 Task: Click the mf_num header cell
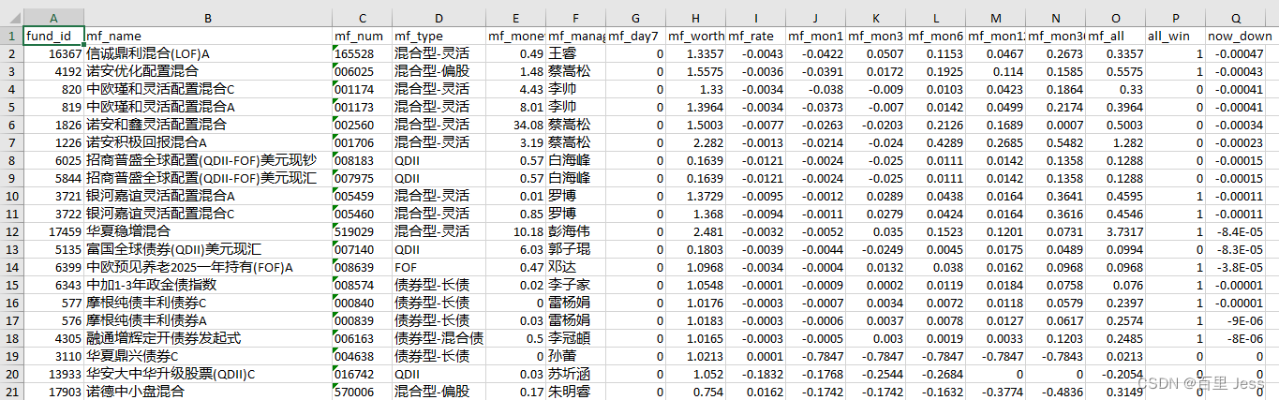coord(362,36)
